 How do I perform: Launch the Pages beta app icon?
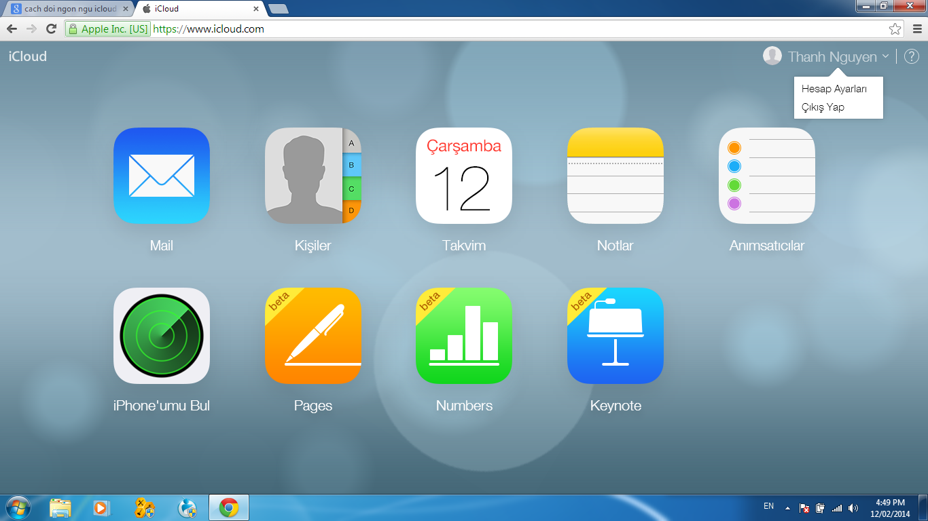pos(313,336)
